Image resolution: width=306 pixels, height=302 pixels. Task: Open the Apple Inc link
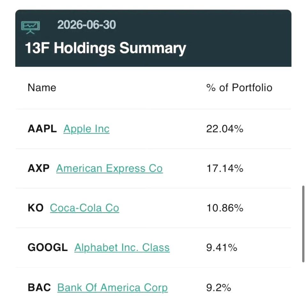point(87,129)
